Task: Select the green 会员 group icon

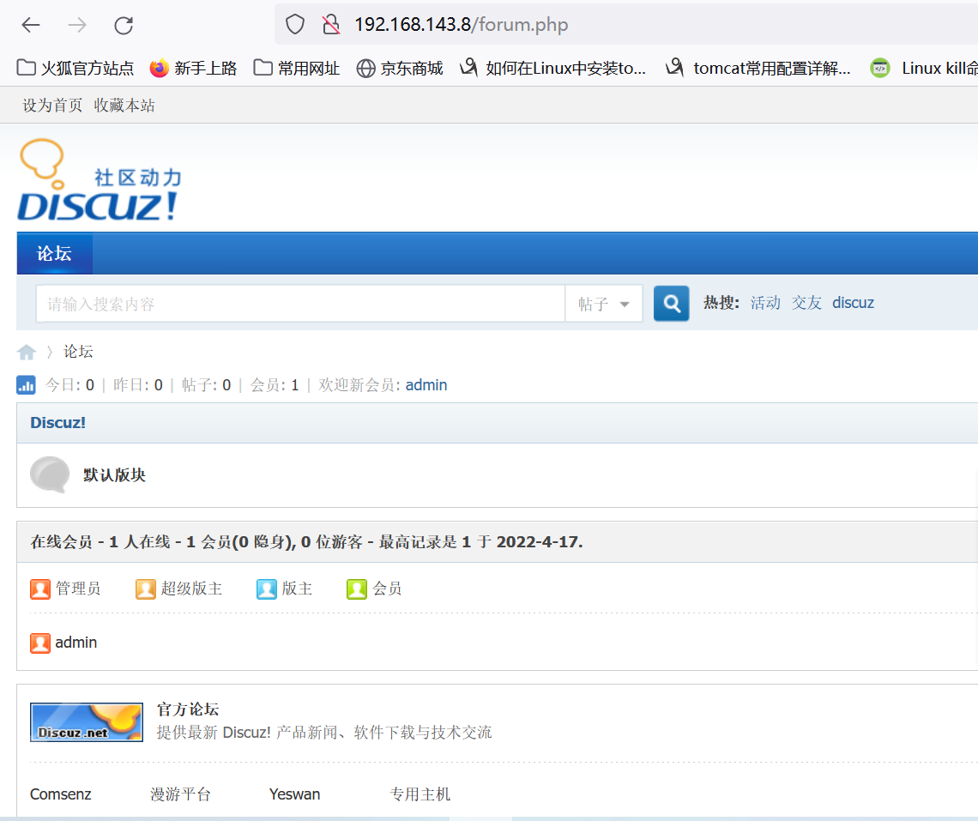Action: pyautogui.click(x=357, y=589)
